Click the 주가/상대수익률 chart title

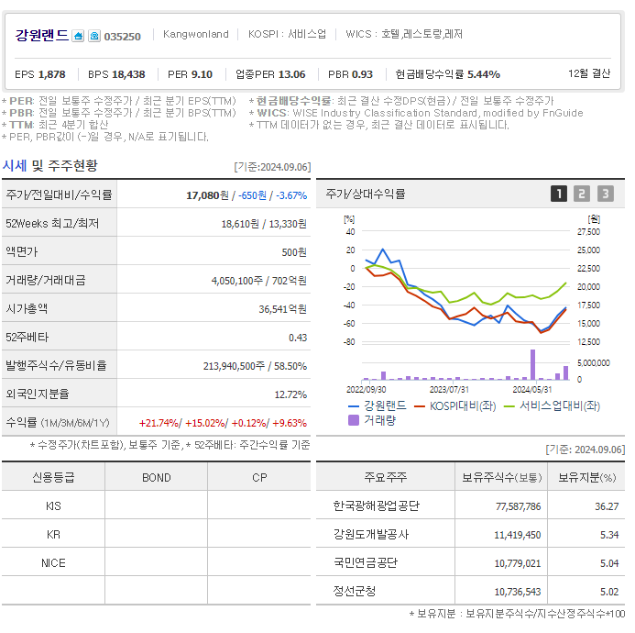366,194
